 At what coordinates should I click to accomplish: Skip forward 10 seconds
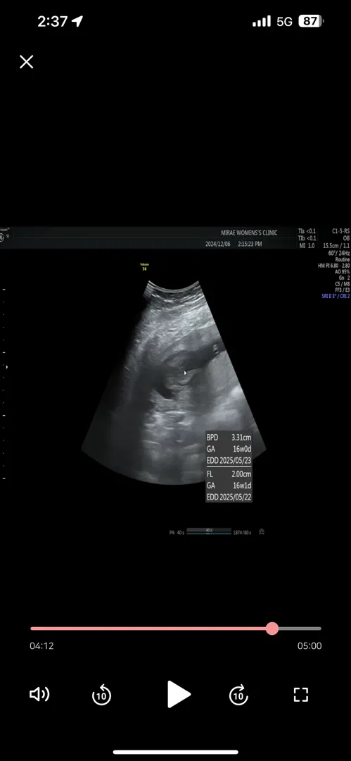pos(238,695)
